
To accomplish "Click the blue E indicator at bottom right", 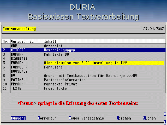I will coord(165,122).
